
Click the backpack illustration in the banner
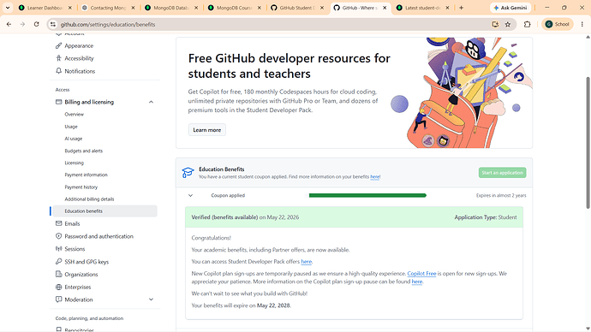coord(462,92)
